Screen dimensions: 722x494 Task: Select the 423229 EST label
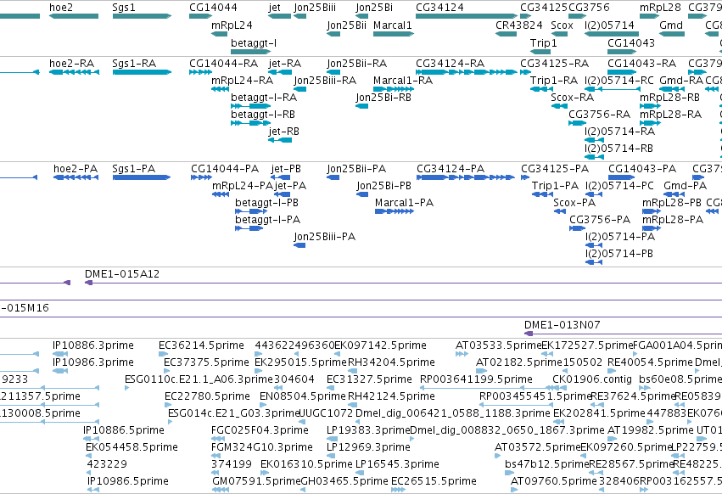(x=107, y=464)
